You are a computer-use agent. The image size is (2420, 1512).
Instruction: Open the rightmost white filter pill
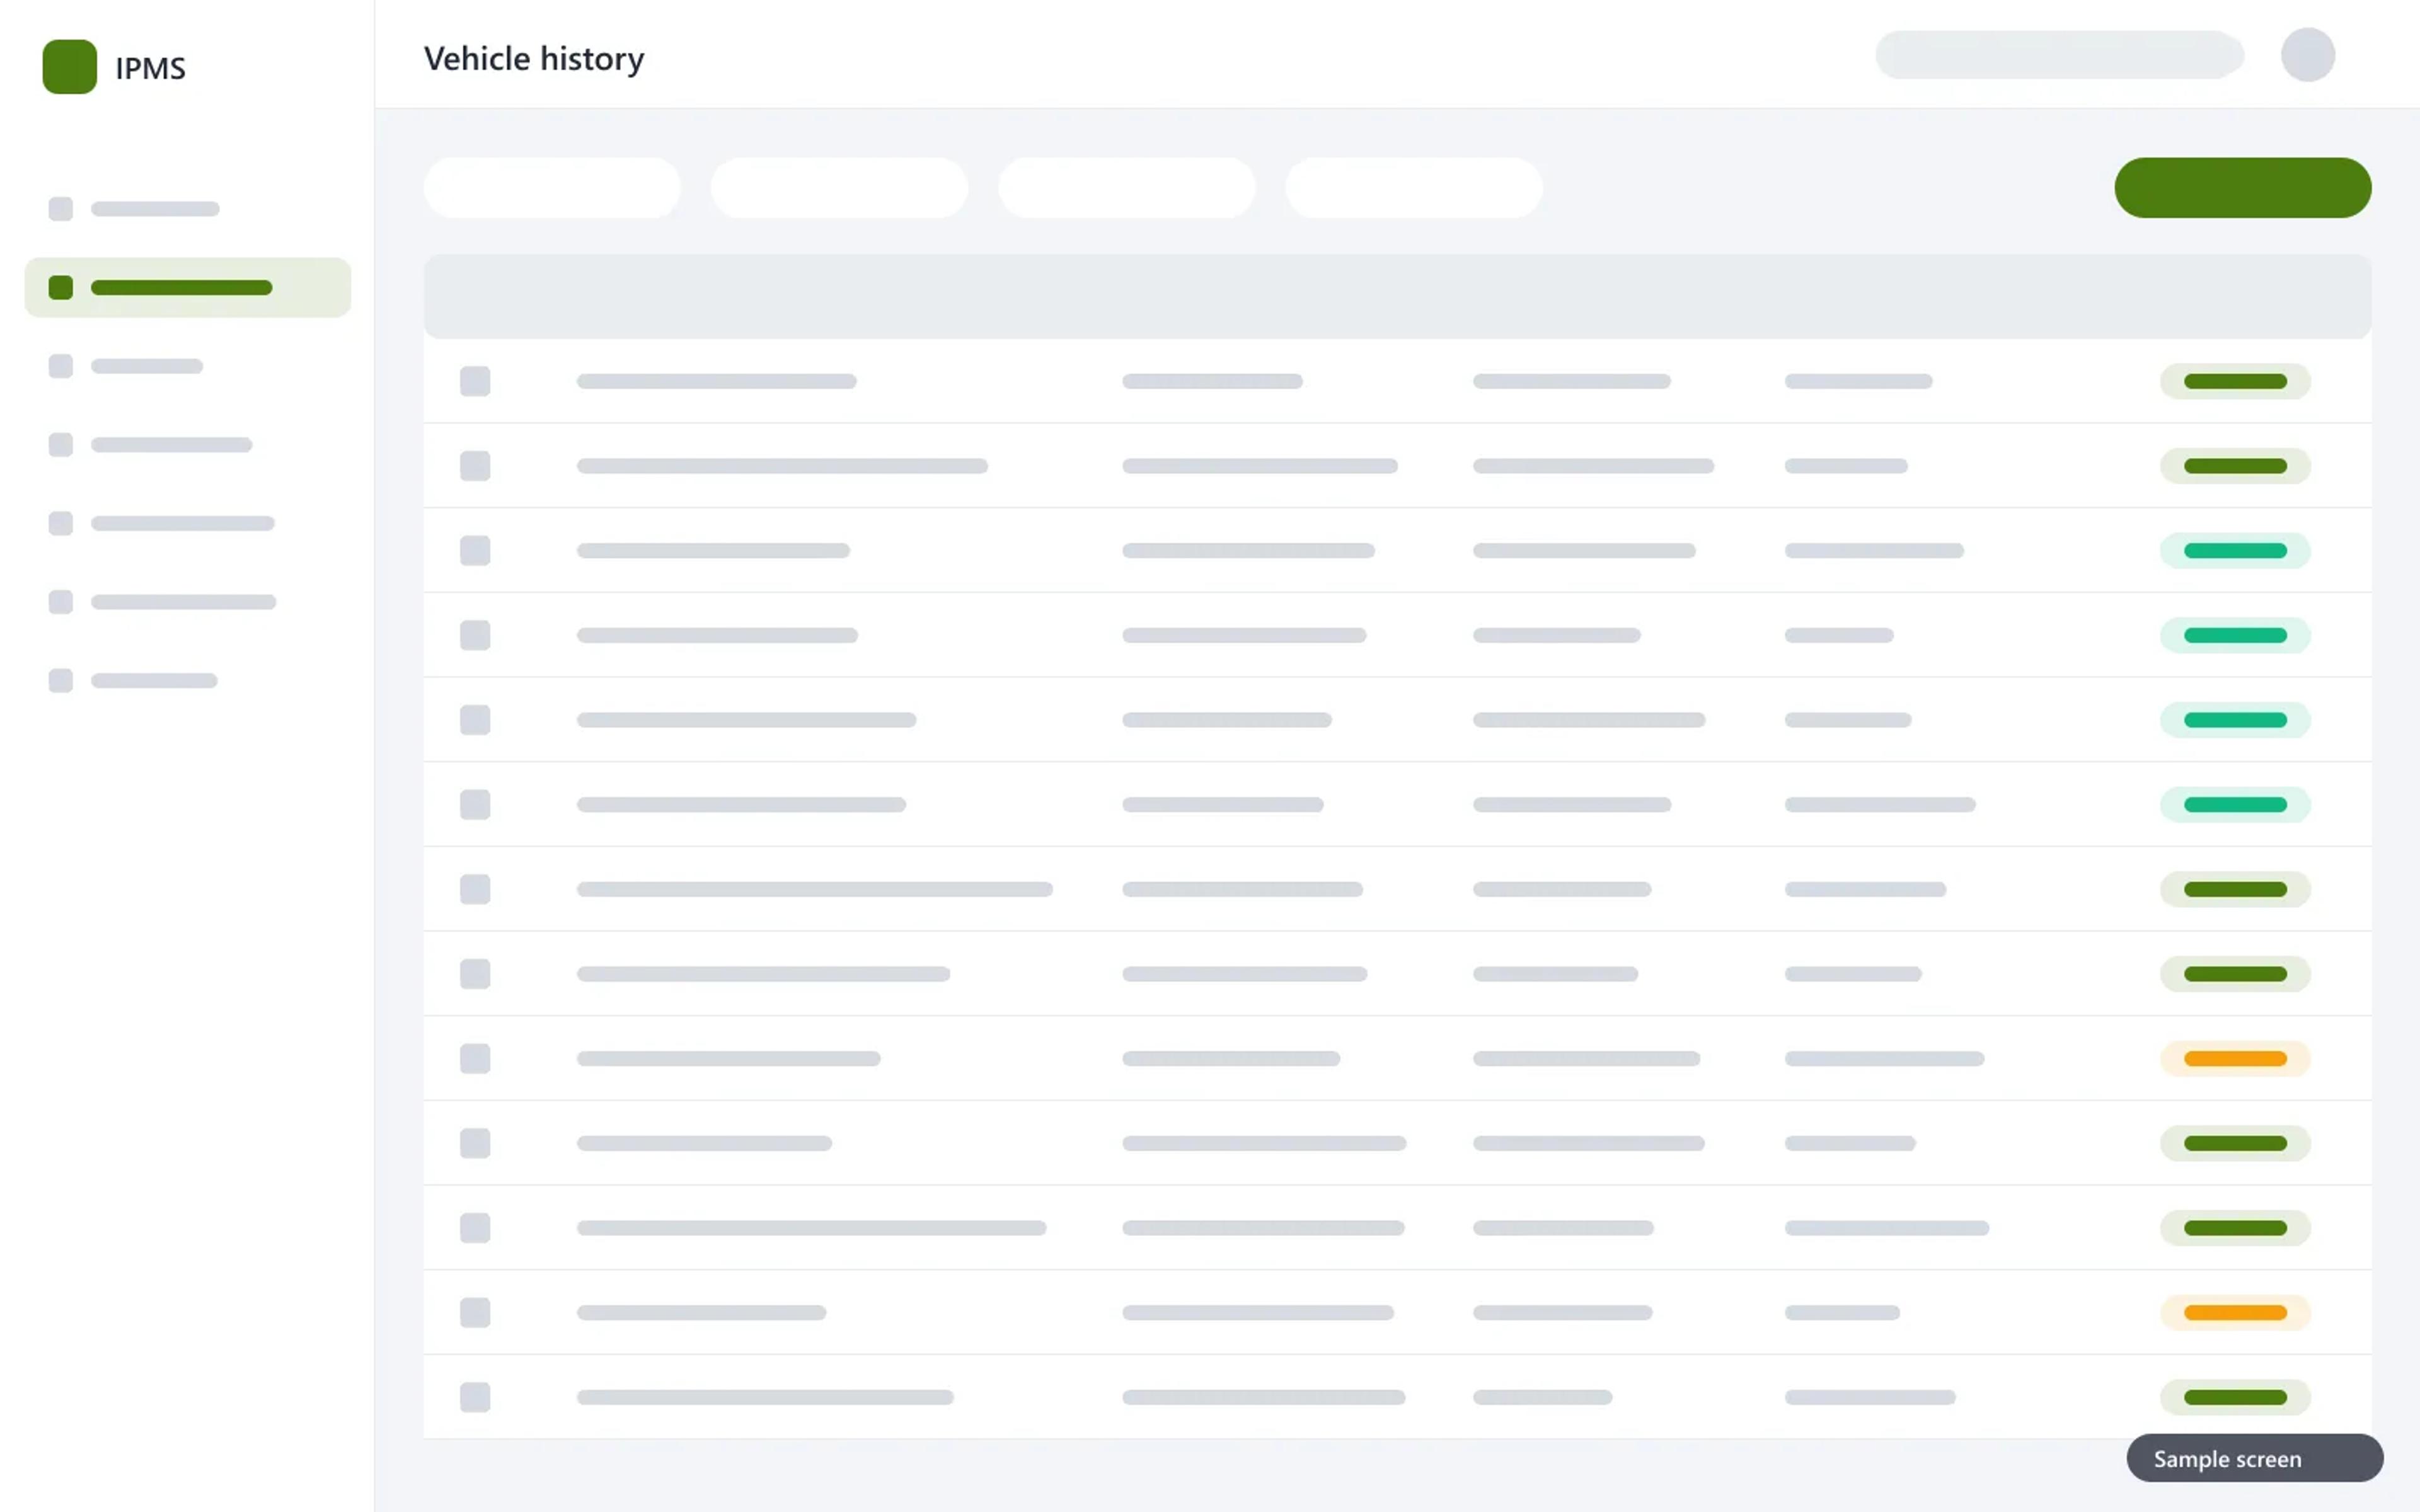(1413, 187)
